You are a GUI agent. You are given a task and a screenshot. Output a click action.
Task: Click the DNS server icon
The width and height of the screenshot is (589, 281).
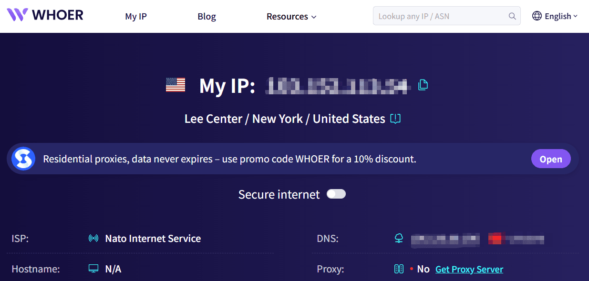tap(399, 239)
